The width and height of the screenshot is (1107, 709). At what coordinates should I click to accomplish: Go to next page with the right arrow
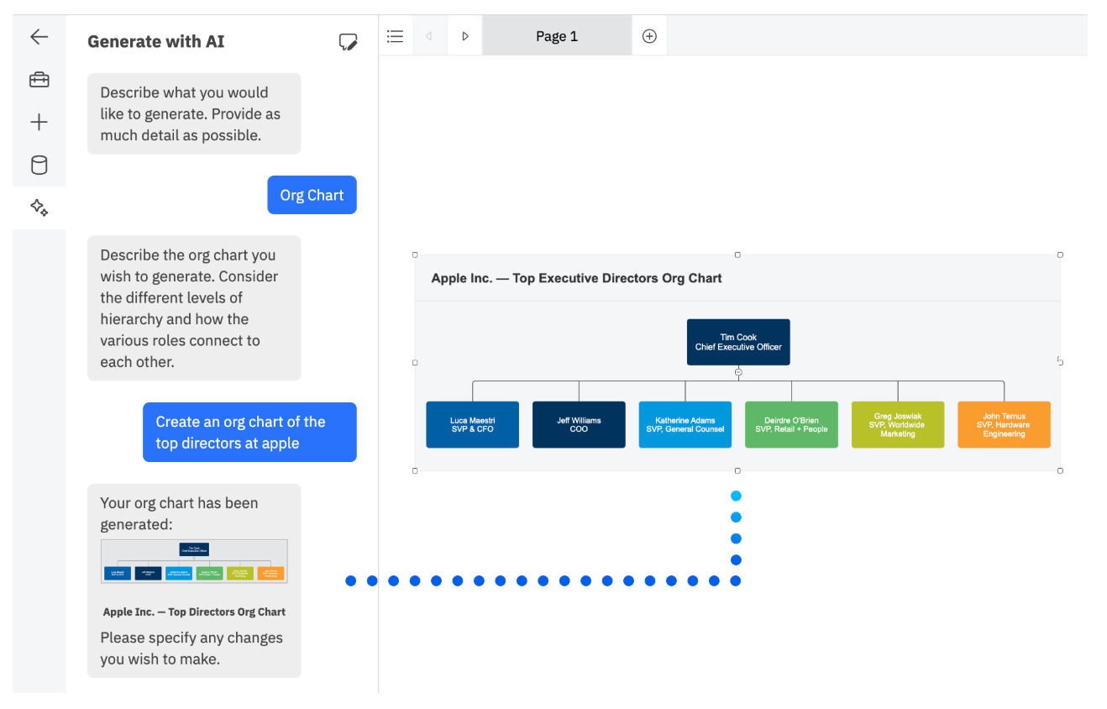(464, 36)
